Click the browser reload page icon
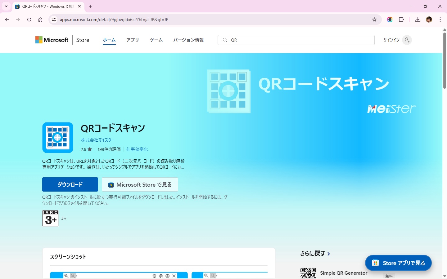Viewport: 447px width, 279px height. (29, 20)
